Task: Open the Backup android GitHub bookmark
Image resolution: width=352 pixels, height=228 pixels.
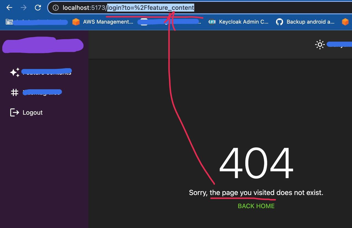Action: click(x=305, y=22)
